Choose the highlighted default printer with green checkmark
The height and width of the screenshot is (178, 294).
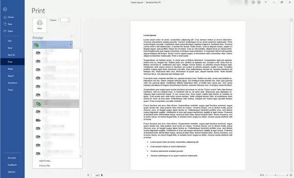tap(56, 103)
